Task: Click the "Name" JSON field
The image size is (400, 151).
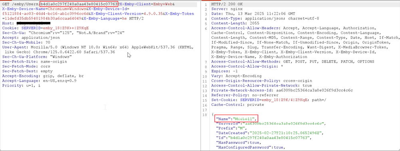Action: point(237,119)
